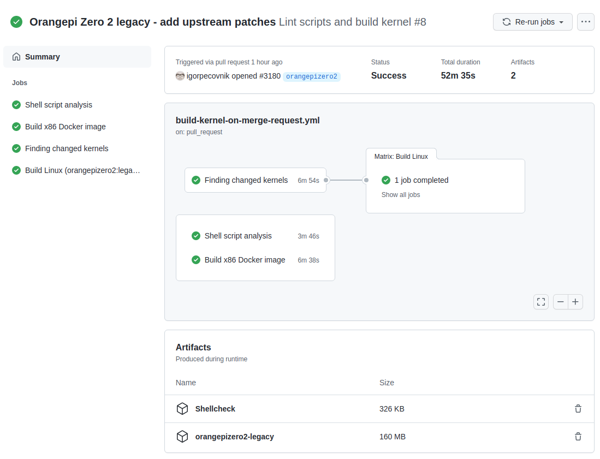Click the '326 KB' size cell
Image resolution: width=600 pixels, height=459 pixels.
392,409
